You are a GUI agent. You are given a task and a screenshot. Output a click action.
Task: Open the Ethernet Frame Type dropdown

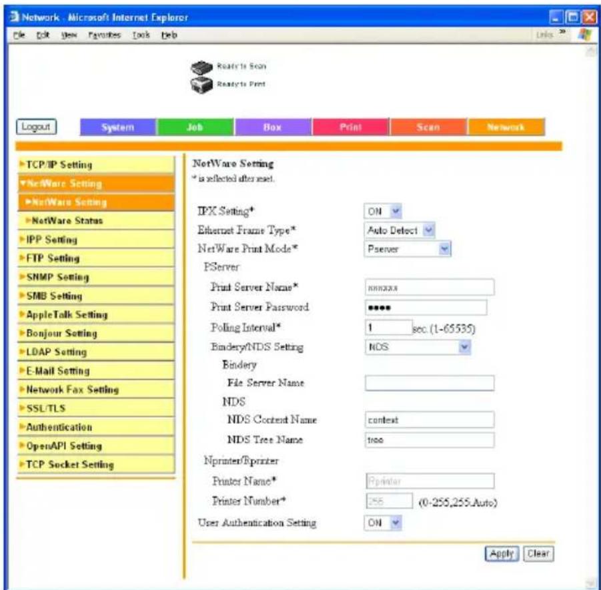click(x=400, y=230)
